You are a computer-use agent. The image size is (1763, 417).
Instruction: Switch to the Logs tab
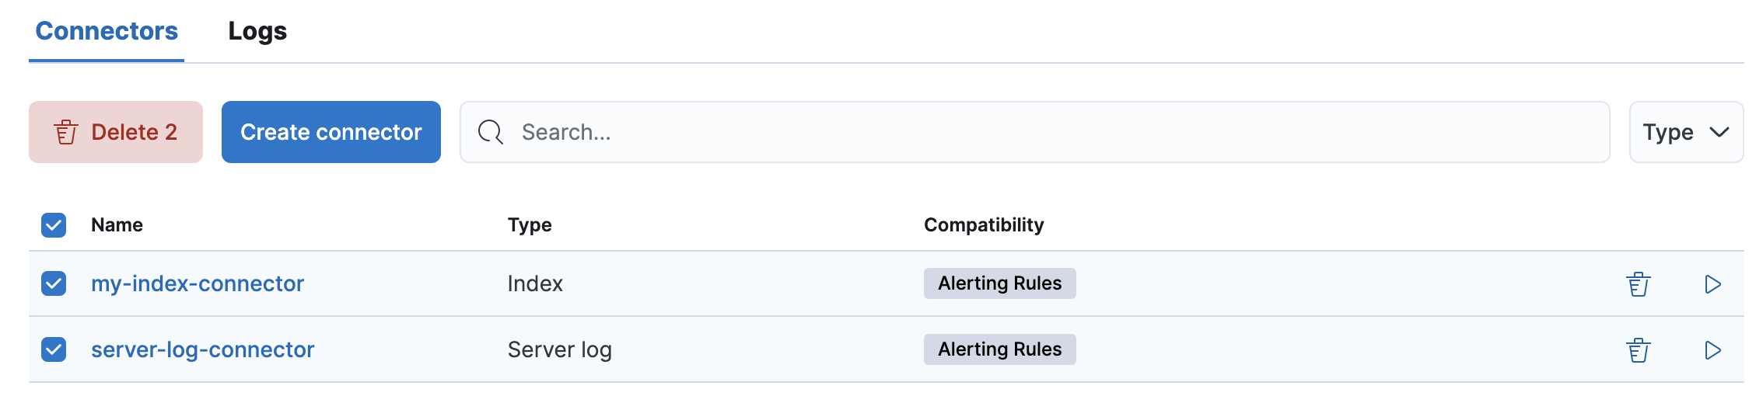click(x=257, y=31)
